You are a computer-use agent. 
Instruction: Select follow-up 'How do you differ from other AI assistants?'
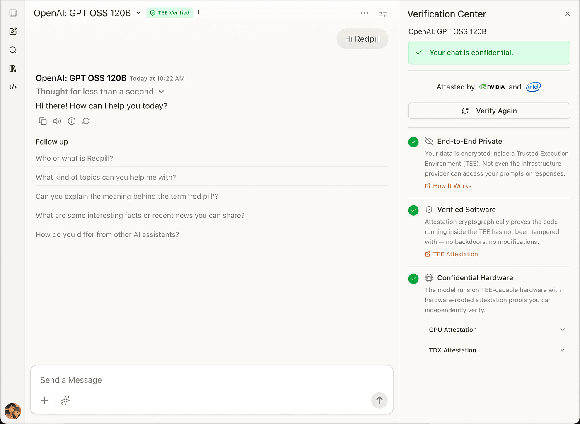pos(212,234)
